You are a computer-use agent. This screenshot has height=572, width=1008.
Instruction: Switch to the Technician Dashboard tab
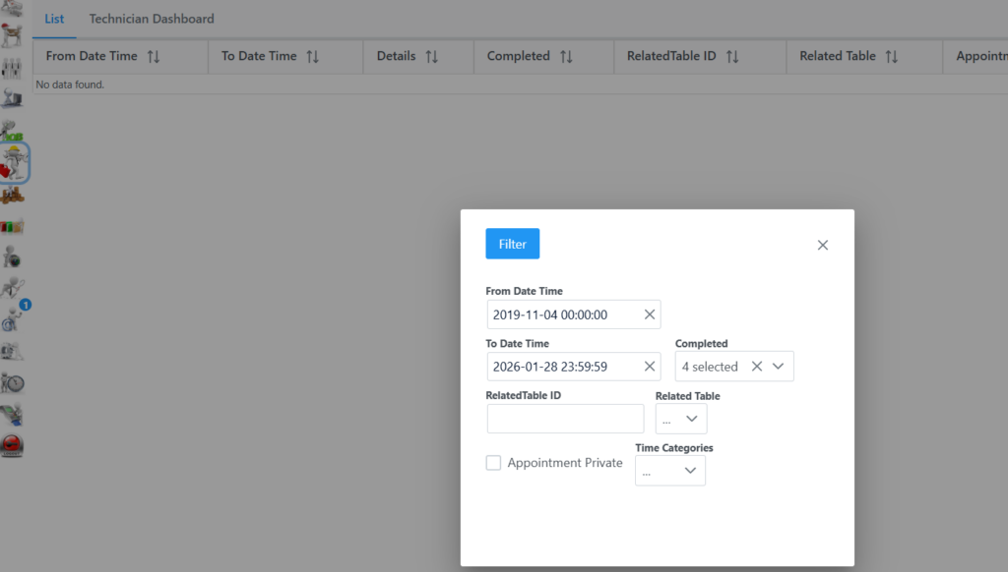(152, 19)
